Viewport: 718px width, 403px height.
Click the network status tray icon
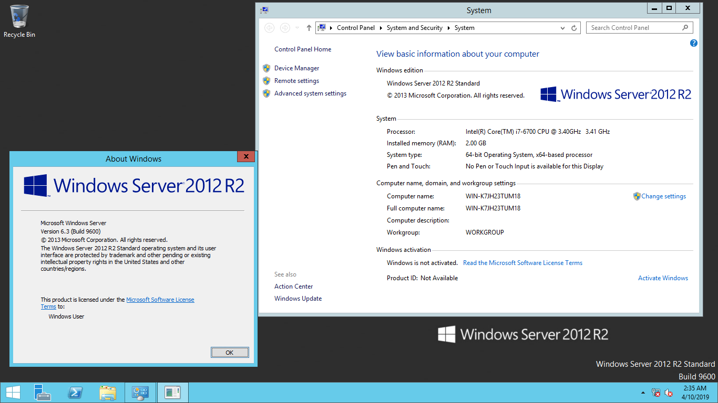(x=656, y=393)
